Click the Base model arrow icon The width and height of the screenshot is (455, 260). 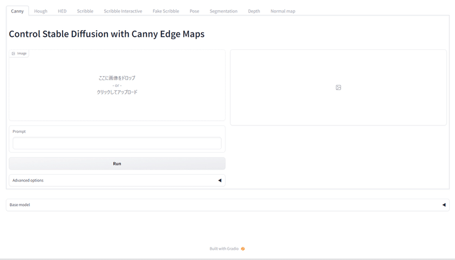point(444,205)
